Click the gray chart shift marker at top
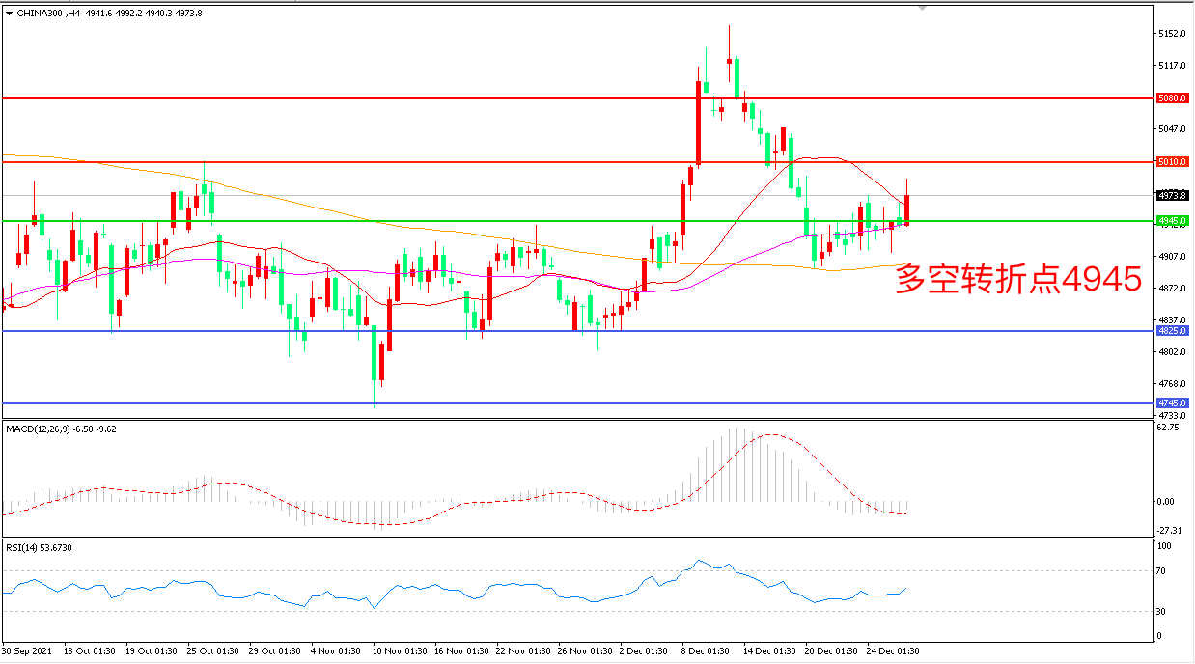1195x664 pixels. 923,8
